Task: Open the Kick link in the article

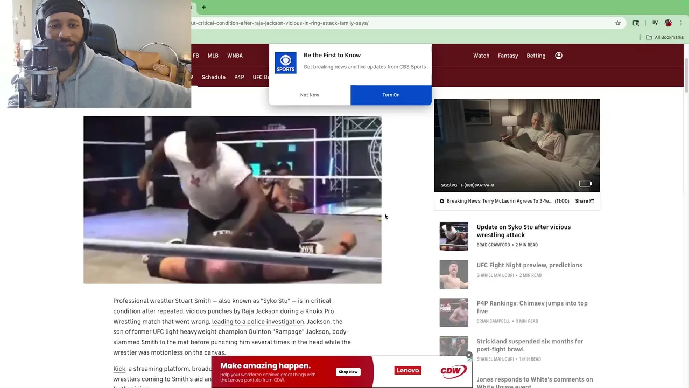Action: click(x=119, y=369)
